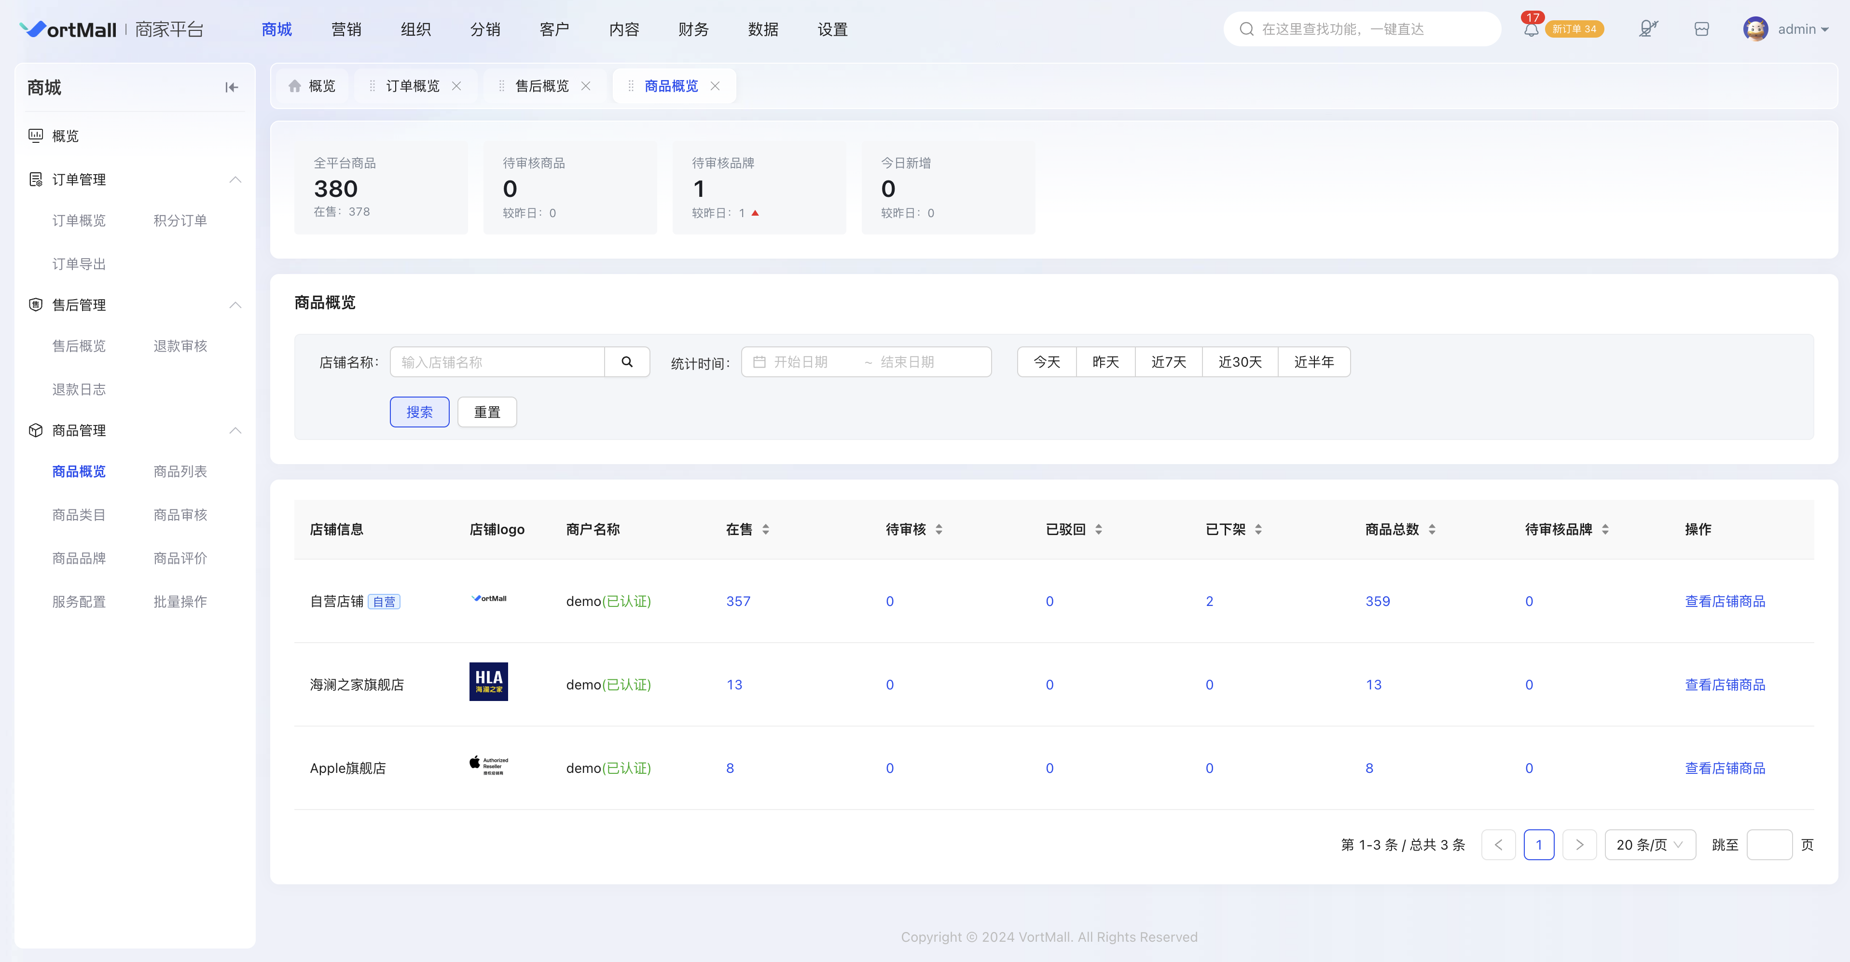Click the 概览 dashboard sidebar icon

coord(35,136)
